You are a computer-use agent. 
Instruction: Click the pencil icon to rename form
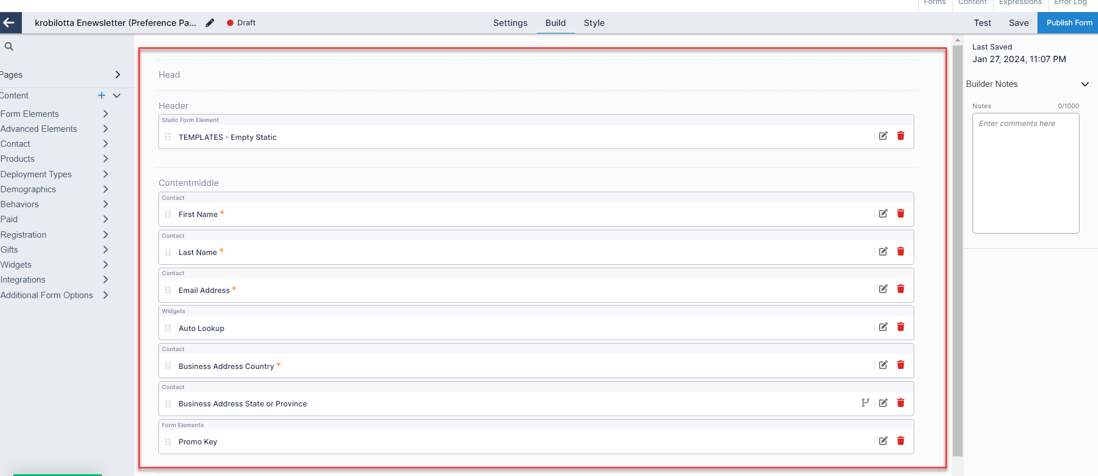pos(210,23)
